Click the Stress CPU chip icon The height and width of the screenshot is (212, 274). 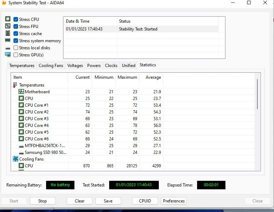(x=8, y=19)
